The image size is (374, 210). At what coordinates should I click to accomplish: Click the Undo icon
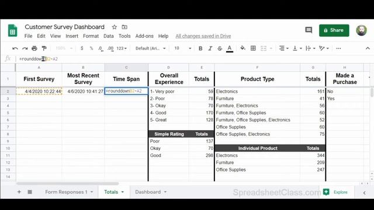tap(15, 48)
